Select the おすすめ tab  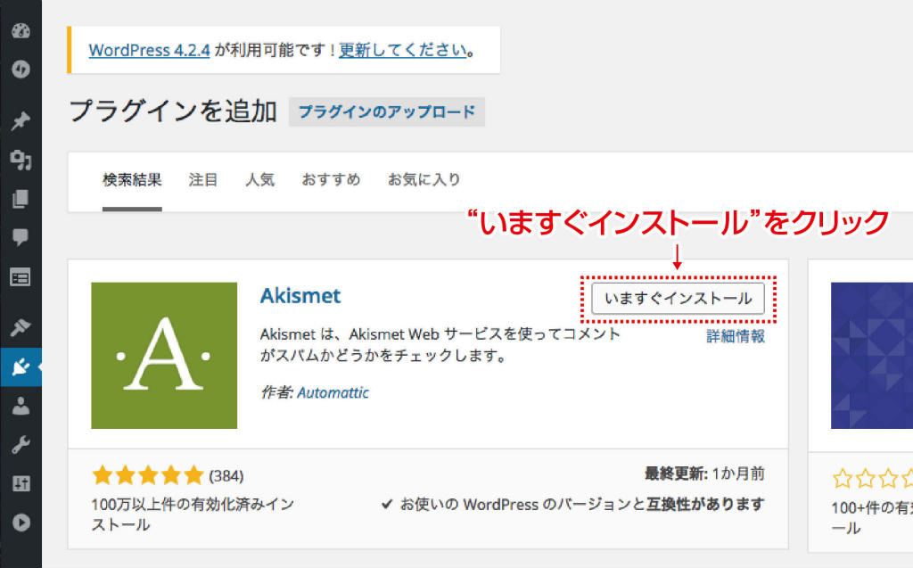(331, 179)
